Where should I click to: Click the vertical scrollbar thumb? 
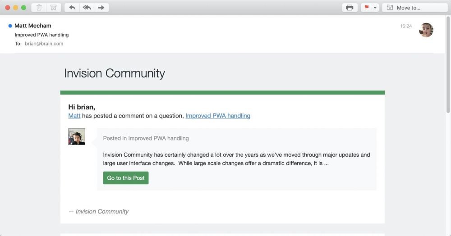tap(448, 64)
